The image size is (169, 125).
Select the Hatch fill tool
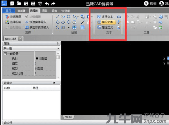(63, 28)
